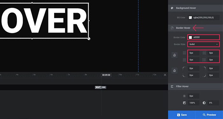Click the Background Hover palette icon
This screenshot has width=223, height=119.
[x=172, y=8]
